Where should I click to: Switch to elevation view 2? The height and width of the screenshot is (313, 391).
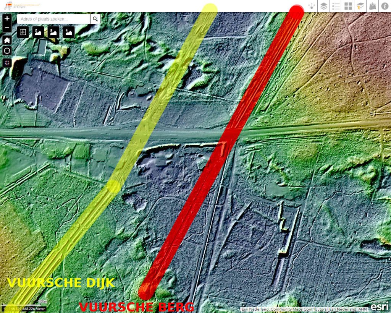pos(38,32)
